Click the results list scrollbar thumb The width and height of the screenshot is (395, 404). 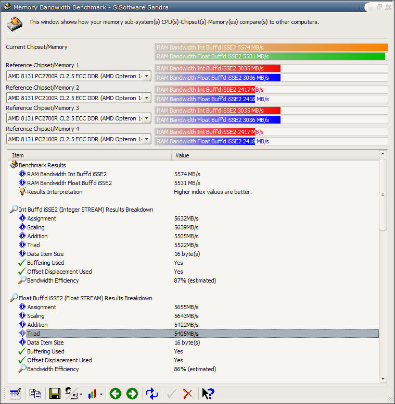pyautogui.click(x=383, y=195)
